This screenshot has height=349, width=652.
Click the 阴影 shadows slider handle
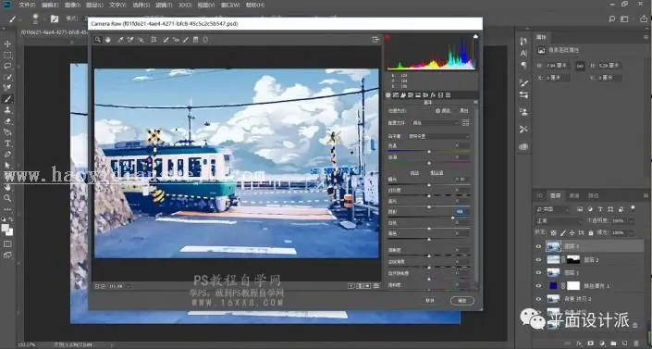(x=453, y=218)
